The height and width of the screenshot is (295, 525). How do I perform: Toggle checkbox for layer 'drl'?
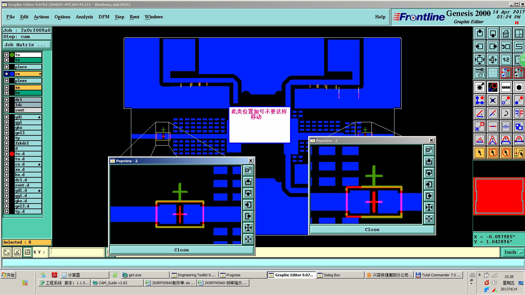[x=7, y=100]
